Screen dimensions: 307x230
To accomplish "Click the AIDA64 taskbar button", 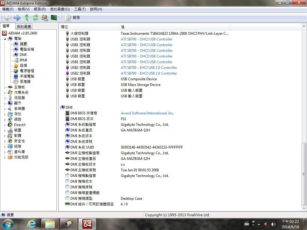I will click(87, 224).
